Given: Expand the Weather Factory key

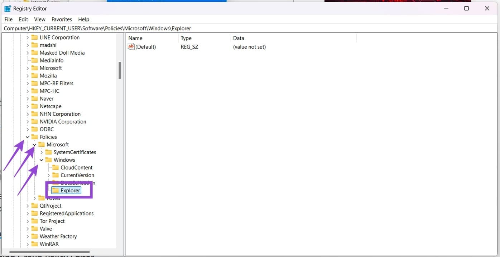Looking at the screenshot, I should 28,237.
